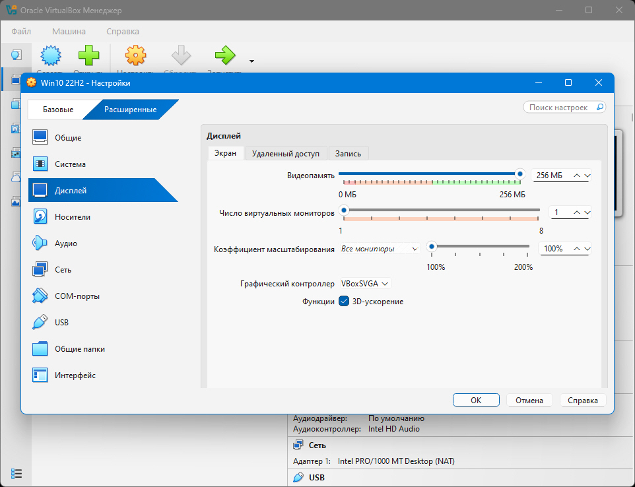The height and width of the screenshot is (487, 635).
Task: Click the grey Discard arrow toolbar icon
Action: click(x=181, y=55)
